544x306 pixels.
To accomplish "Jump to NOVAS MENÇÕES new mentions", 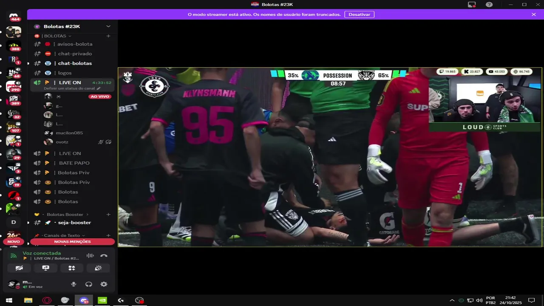I will 72,241.
